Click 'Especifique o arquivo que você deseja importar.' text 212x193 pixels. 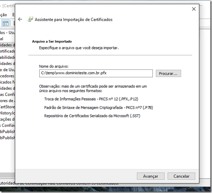[79, 48]
